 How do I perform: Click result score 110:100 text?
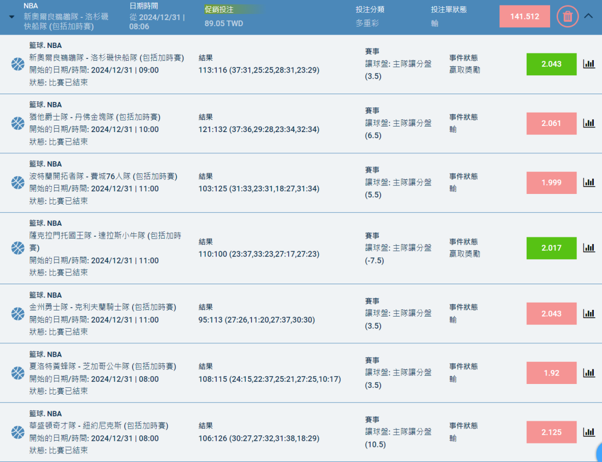[x=259, y=254]
